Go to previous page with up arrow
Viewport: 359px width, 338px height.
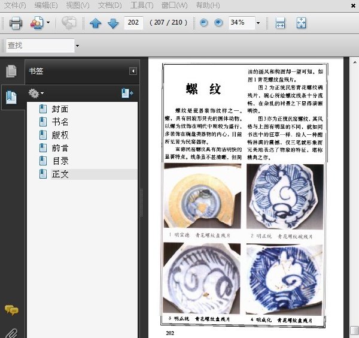tap(96, 23)
